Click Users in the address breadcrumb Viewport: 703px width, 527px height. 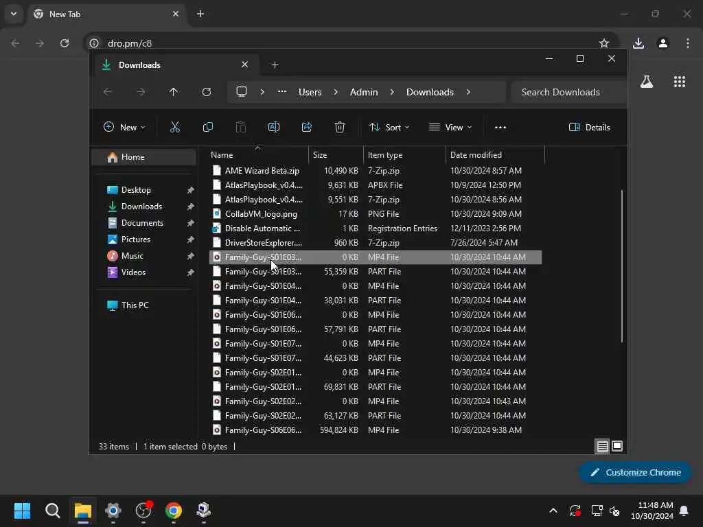click(x=310, y=92)
